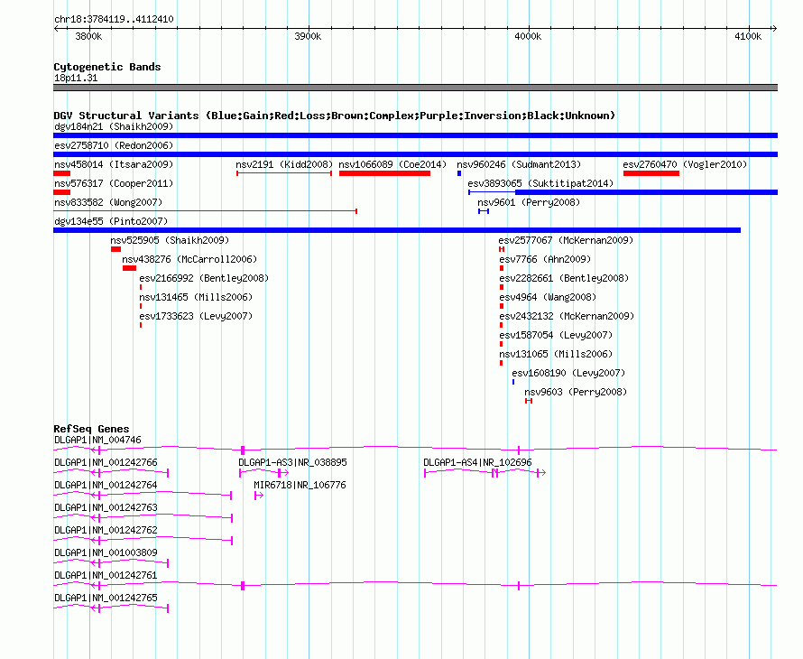Click the blue bracket glyph under nsv9601
The image size is (803, 659).
tap(484, 211)
